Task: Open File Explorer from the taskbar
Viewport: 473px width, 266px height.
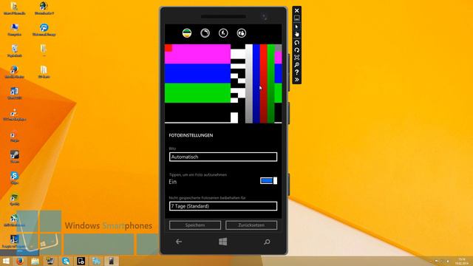Action: 35,261
